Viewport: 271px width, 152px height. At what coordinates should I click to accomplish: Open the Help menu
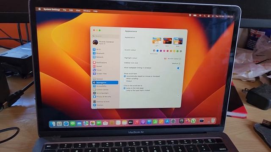tap(95, 11)
